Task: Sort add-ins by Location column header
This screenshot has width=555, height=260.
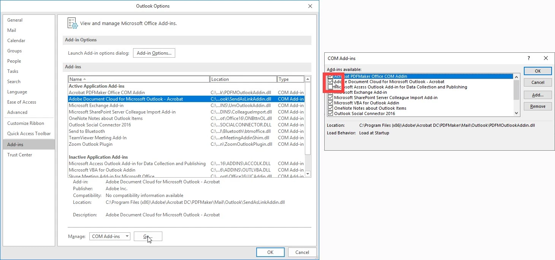Action: [243, 79]
